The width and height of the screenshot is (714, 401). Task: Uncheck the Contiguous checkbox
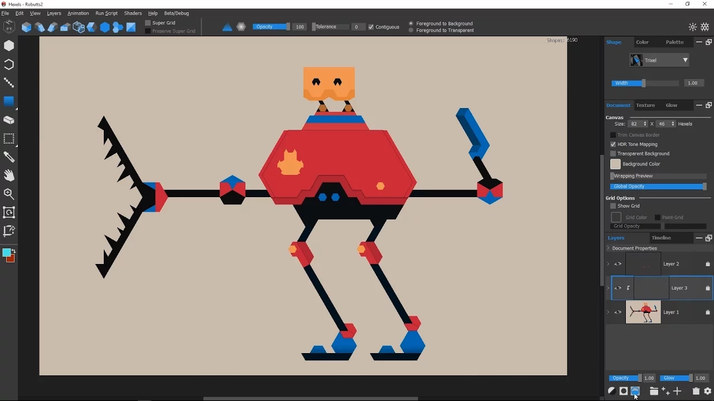pos(371,27)
